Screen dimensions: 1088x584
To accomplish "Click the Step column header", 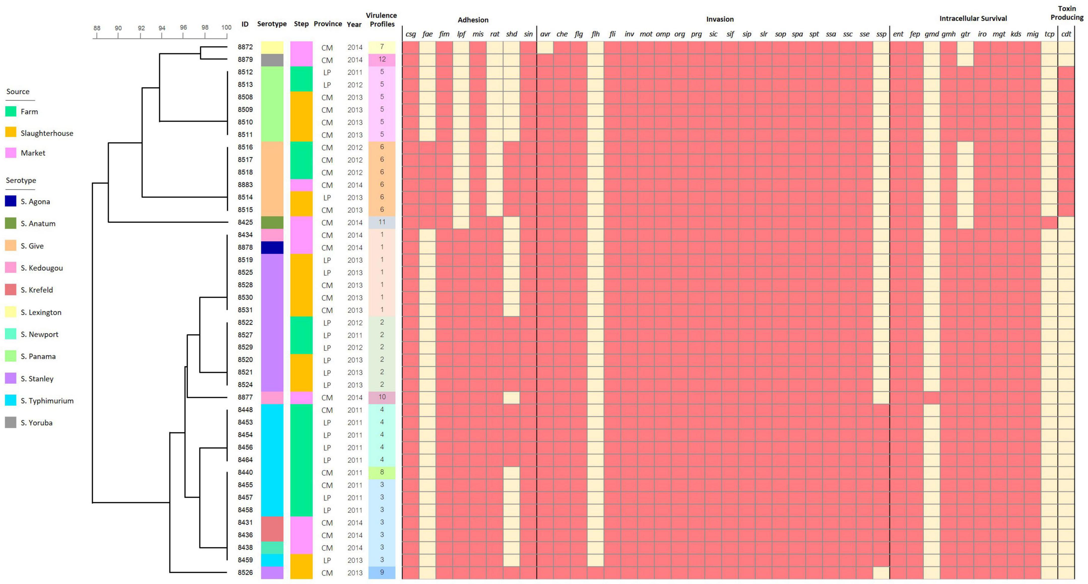I will [x=301, y=24].
